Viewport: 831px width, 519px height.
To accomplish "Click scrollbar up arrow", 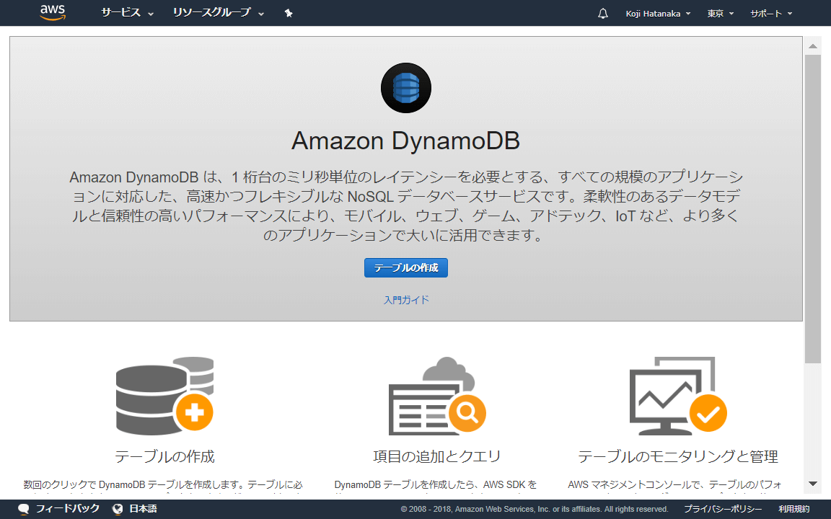I will [812, 46].
